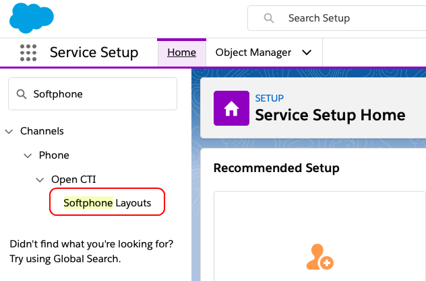This screenshot has height=281, width=426.
Task: Collapse the Channels section chevron
Action: coord(9,132)
